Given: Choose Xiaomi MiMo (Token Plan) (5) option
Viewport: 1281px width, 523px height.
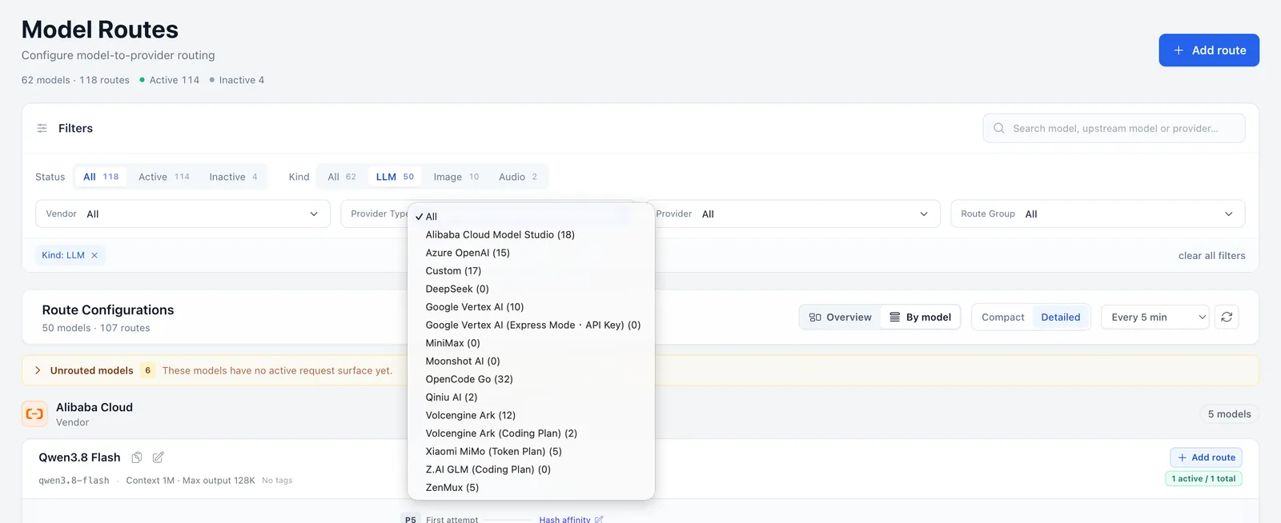Looking at the screenshot, I should pyautogui.click(x=531, y=452).
